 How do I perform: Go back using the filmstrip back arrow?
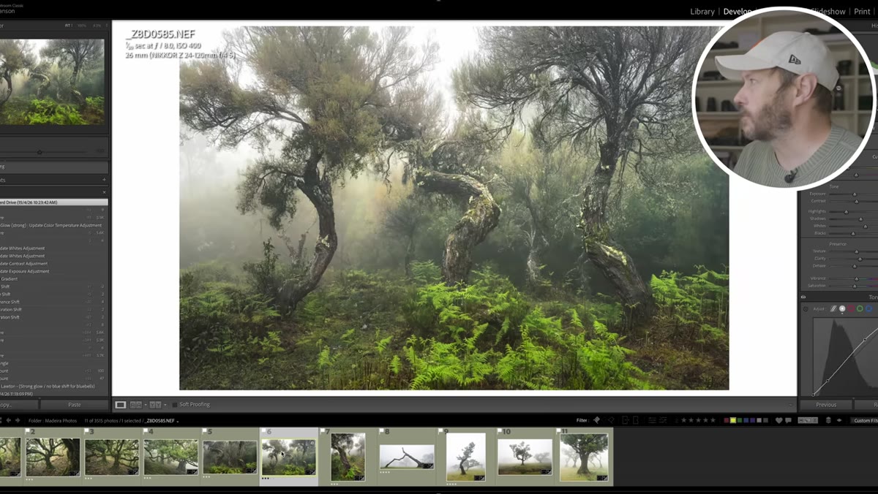[x=8, y=420]
